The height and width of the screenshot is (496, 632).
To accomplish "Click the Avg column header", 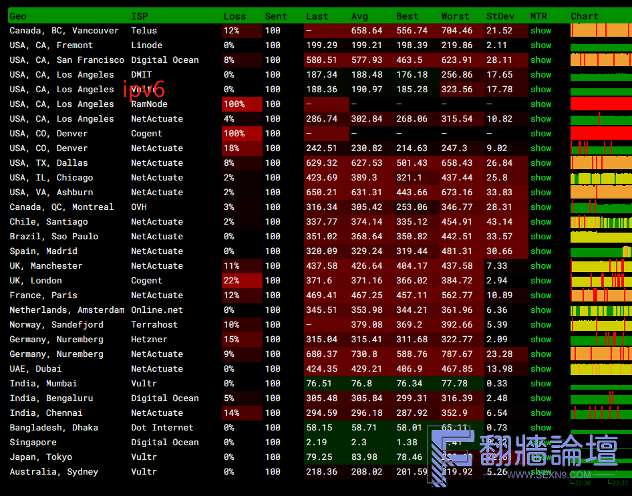I will coord(359,16).
